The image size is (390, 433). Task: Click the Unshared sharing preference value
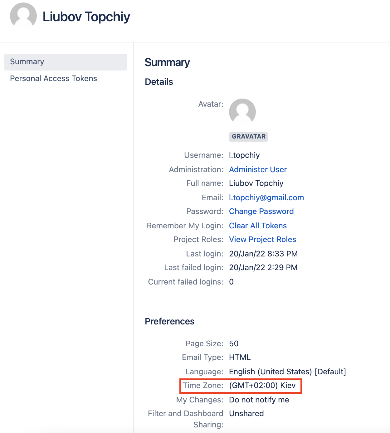(x=246, y=413)
